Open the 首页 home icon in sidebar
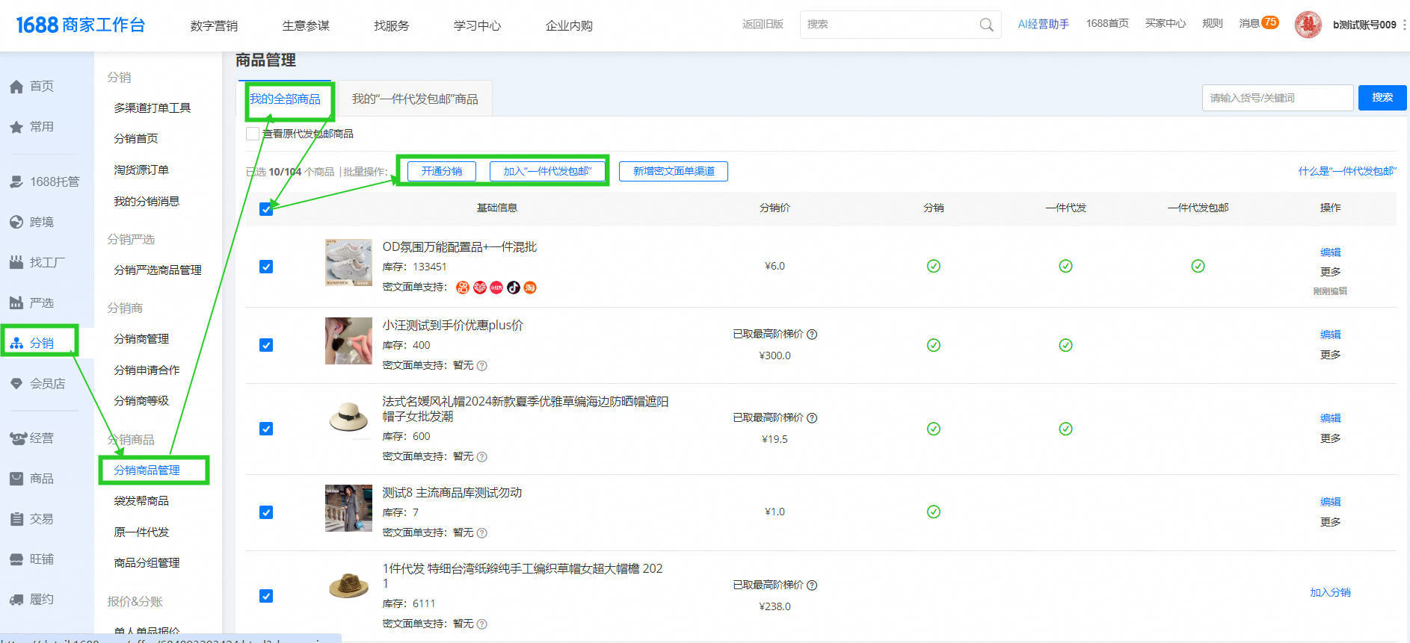Screen dimensions: 1410x643 tap(16, 87)
